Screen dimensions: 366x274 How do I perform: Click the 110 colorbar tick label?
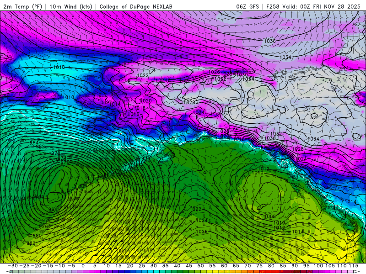[x=342, y=266]
